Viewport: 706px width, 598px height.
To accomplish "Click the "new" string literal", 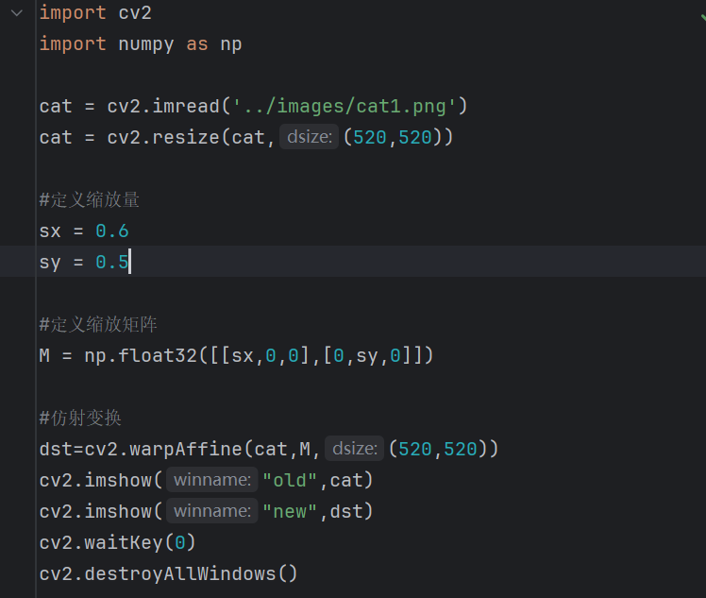I will pos(290,511).
